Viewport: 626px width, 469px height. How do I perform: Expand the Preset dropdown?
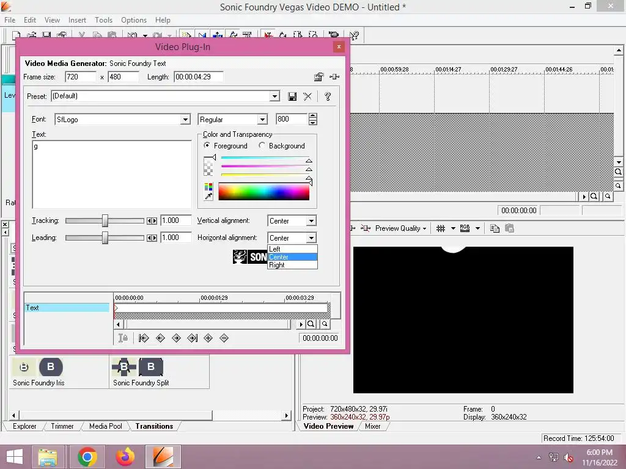pos(274,96)
